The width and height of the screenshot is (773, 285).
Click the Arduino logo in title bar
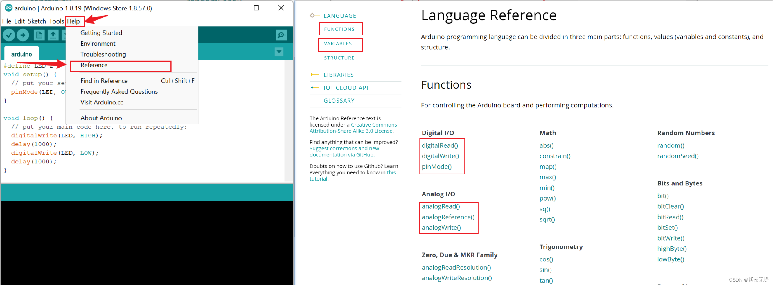coord(9,8)
